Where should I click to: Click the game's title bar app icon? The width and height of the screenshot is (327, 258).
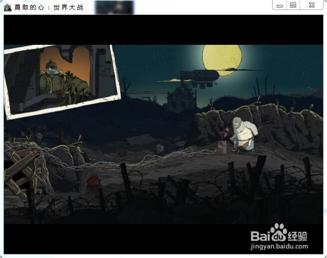point(7,7)
